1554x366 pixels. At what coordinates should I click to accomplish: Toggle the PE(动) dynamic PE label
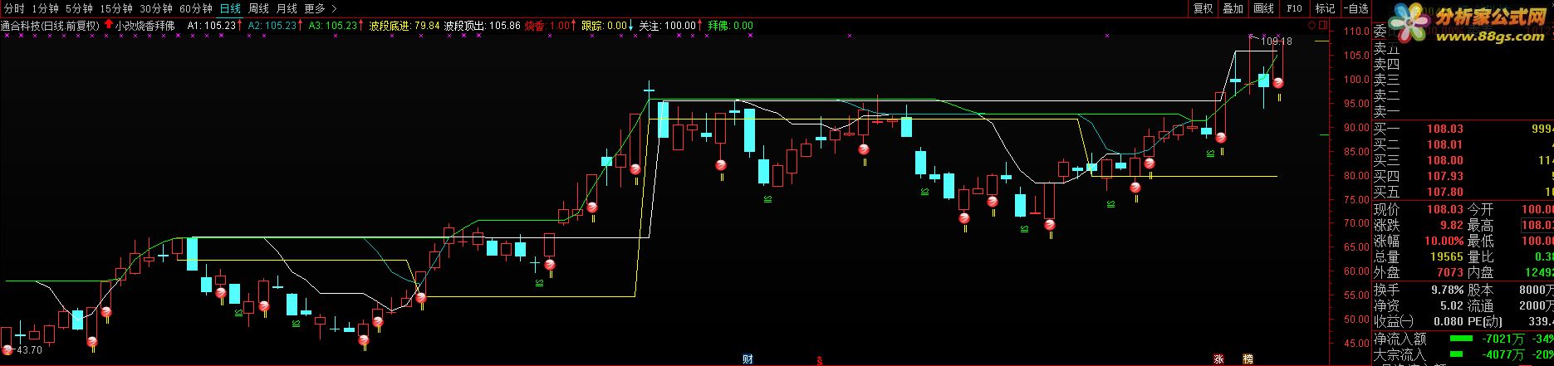[x=1487, y=321]
